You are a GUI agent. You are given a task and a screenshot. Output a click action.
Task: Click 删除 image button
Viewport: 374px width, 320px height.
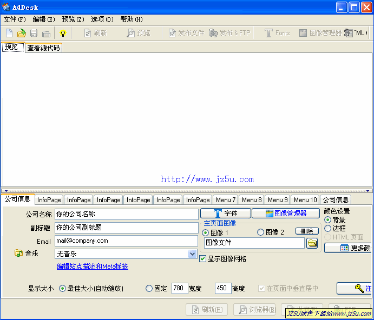click(x=307, y=231)
